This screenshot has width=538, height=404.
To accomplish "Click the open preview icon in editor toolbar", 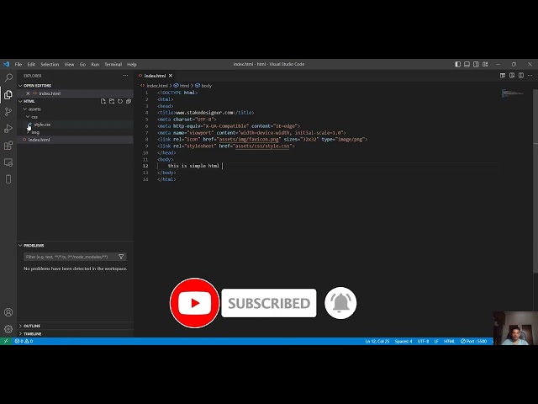I will coord(503,76).
